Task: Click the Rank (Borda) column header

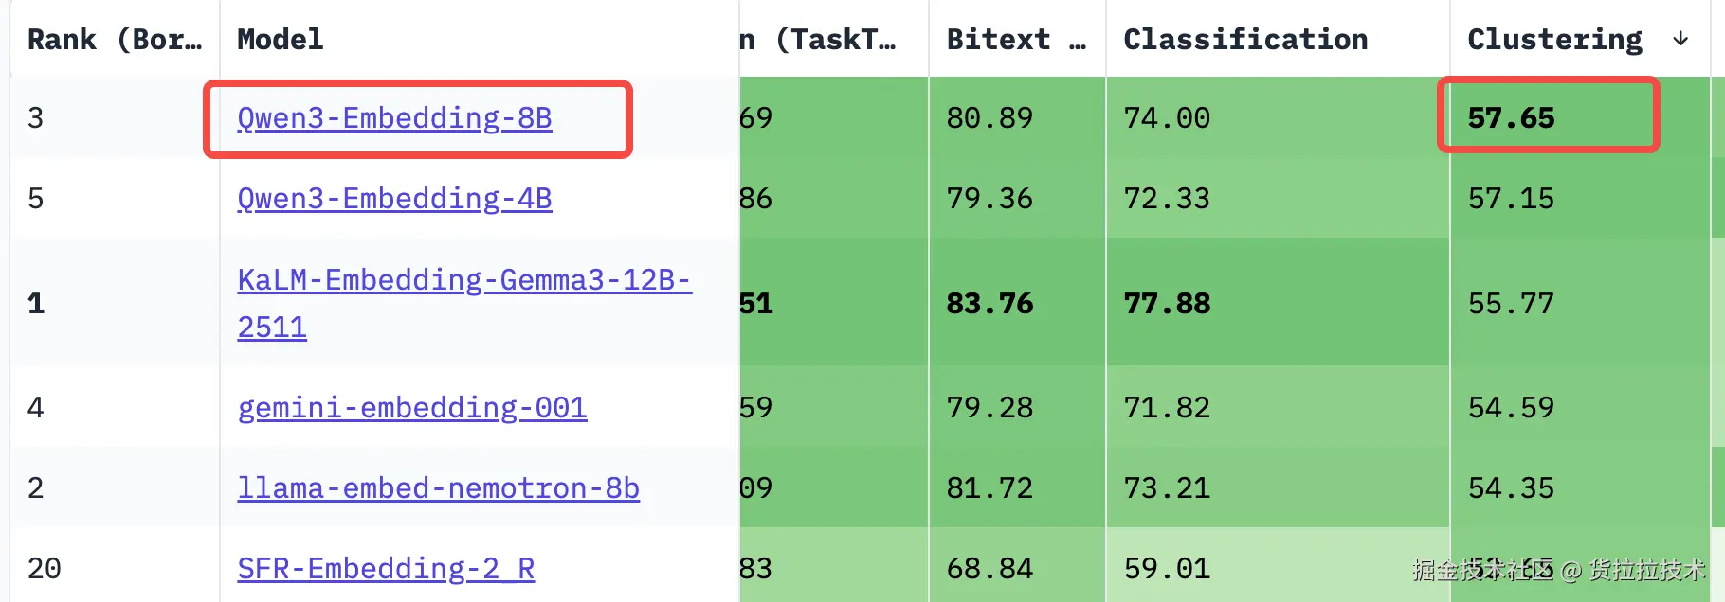Action: point(114,40)
